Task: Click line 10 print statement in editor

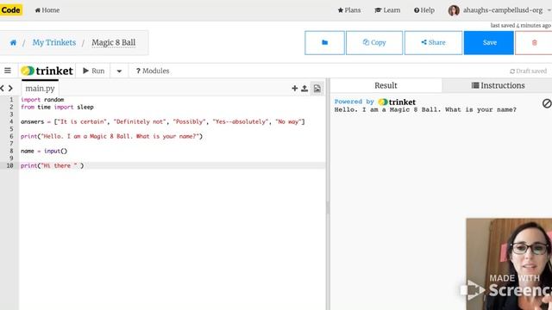Action: click(52, 165)
